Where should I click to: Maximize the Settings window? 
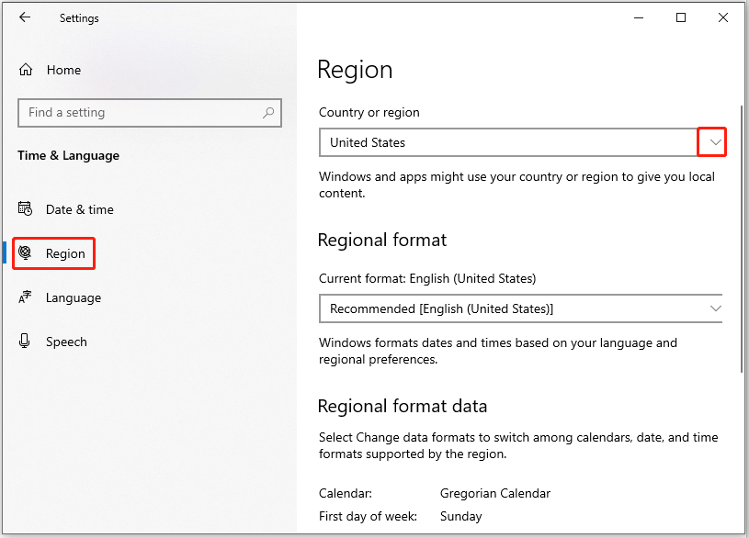681,17
